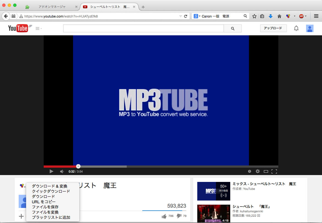Enter fullscreen mode

(x=274, y=171)
